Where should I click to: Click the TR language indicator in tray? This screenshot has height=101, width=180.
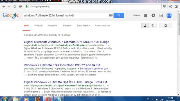[148, 99]
